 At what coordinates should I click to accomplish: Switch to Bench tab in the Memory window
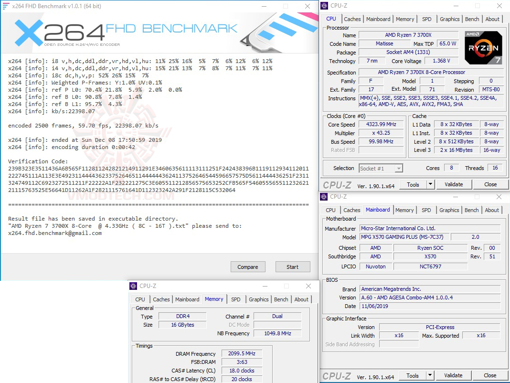tap(281, 299)
